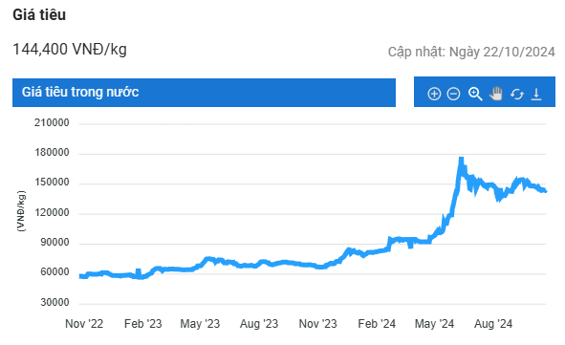Reset chart zoom with refresh icon
This screenshot has width=565, height=345.
click(x=516, y=95)
